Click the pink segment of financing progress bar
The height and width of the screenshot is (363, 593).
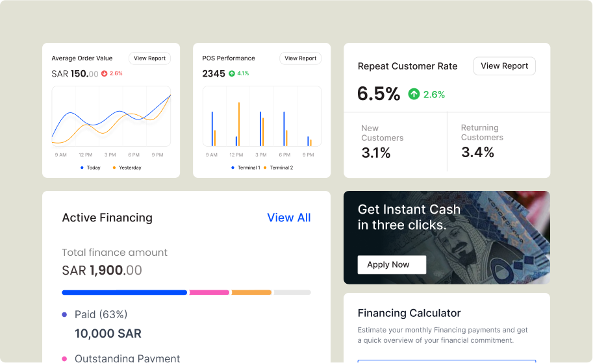tap(209, 292)
